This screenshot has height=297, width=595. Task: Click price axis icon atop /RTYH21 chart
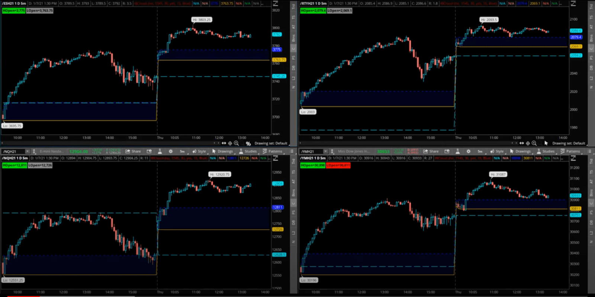[573, 3]
